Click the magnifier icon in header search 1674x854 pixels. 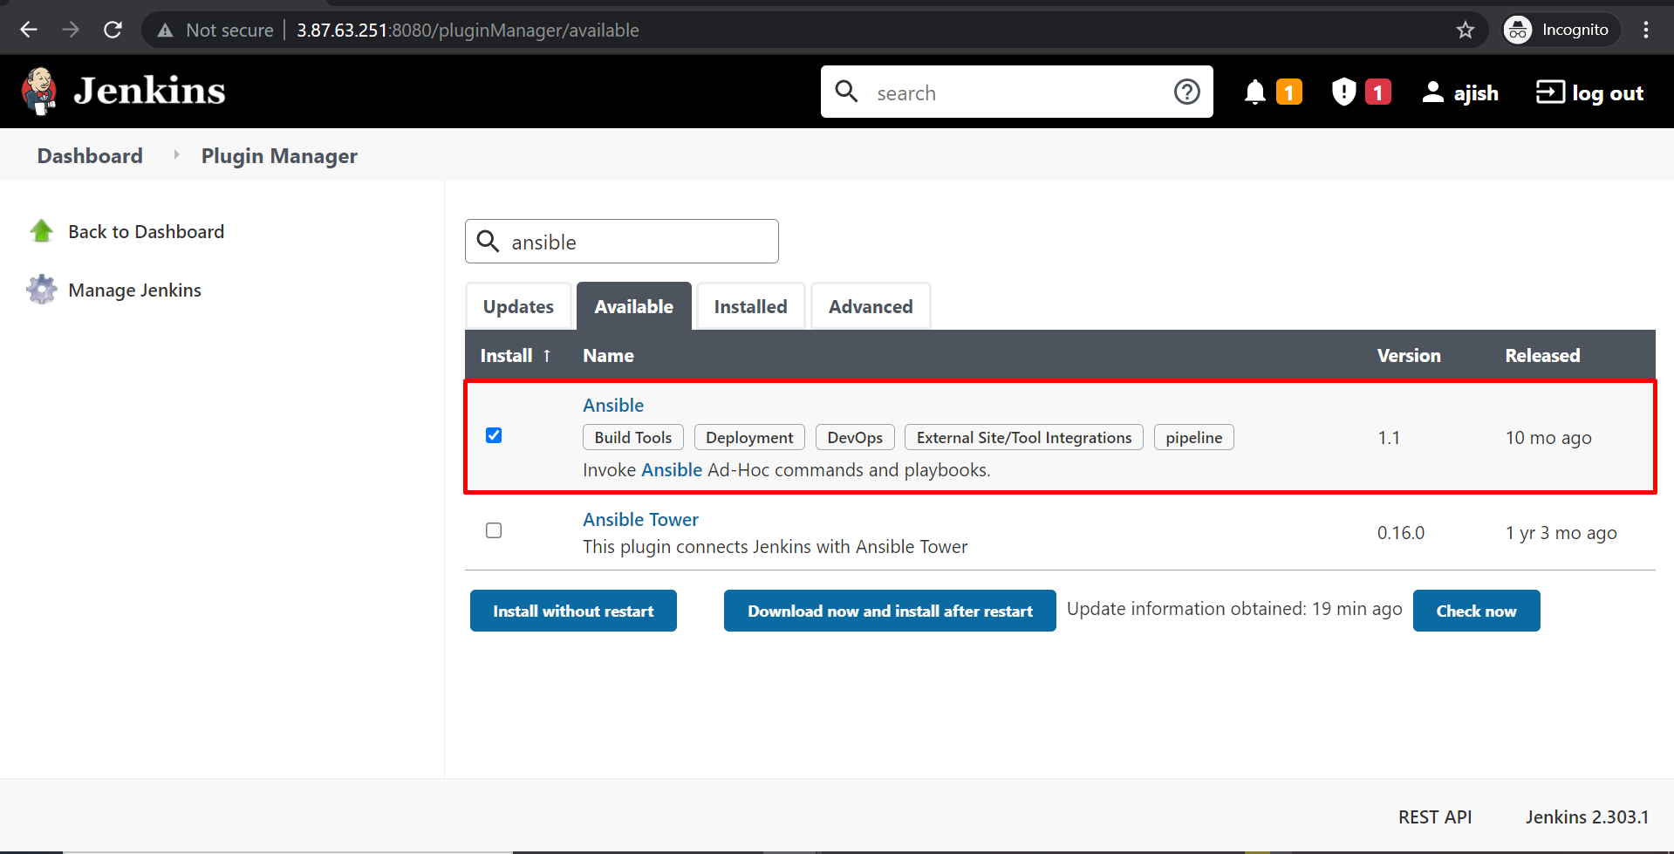(x=846, y=92)
